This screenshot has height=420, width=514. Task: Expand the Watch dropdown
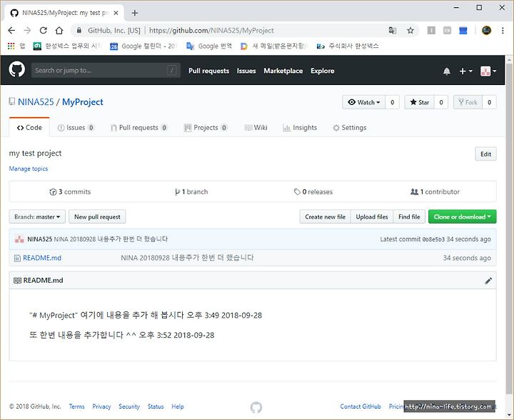[x=364, y=102]
